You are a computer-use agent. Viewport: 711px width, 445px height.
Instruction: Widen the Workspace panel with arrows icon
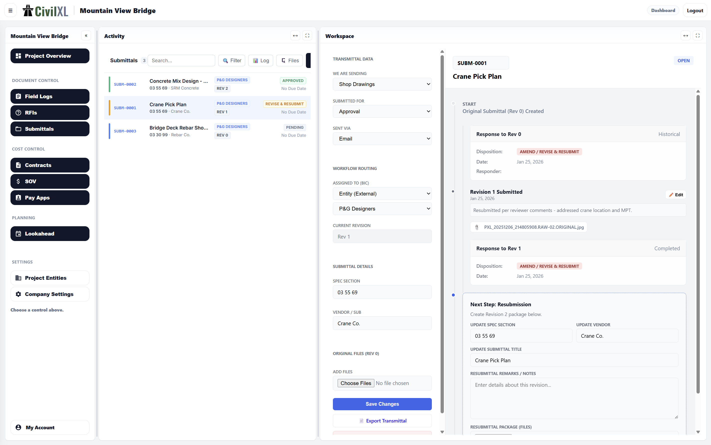(686, 35)
